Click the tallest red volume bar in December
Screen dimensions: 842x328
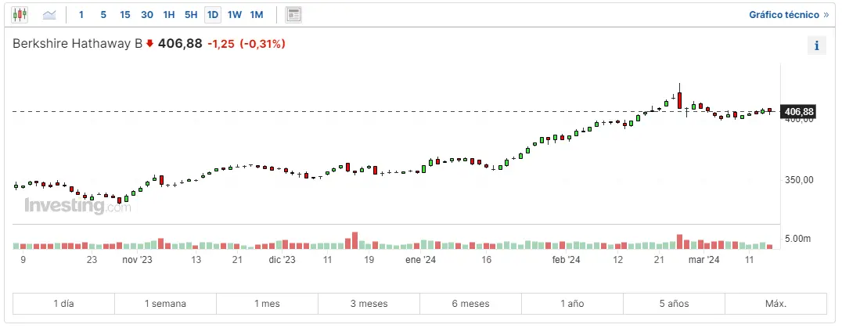[x=354, y=240]
